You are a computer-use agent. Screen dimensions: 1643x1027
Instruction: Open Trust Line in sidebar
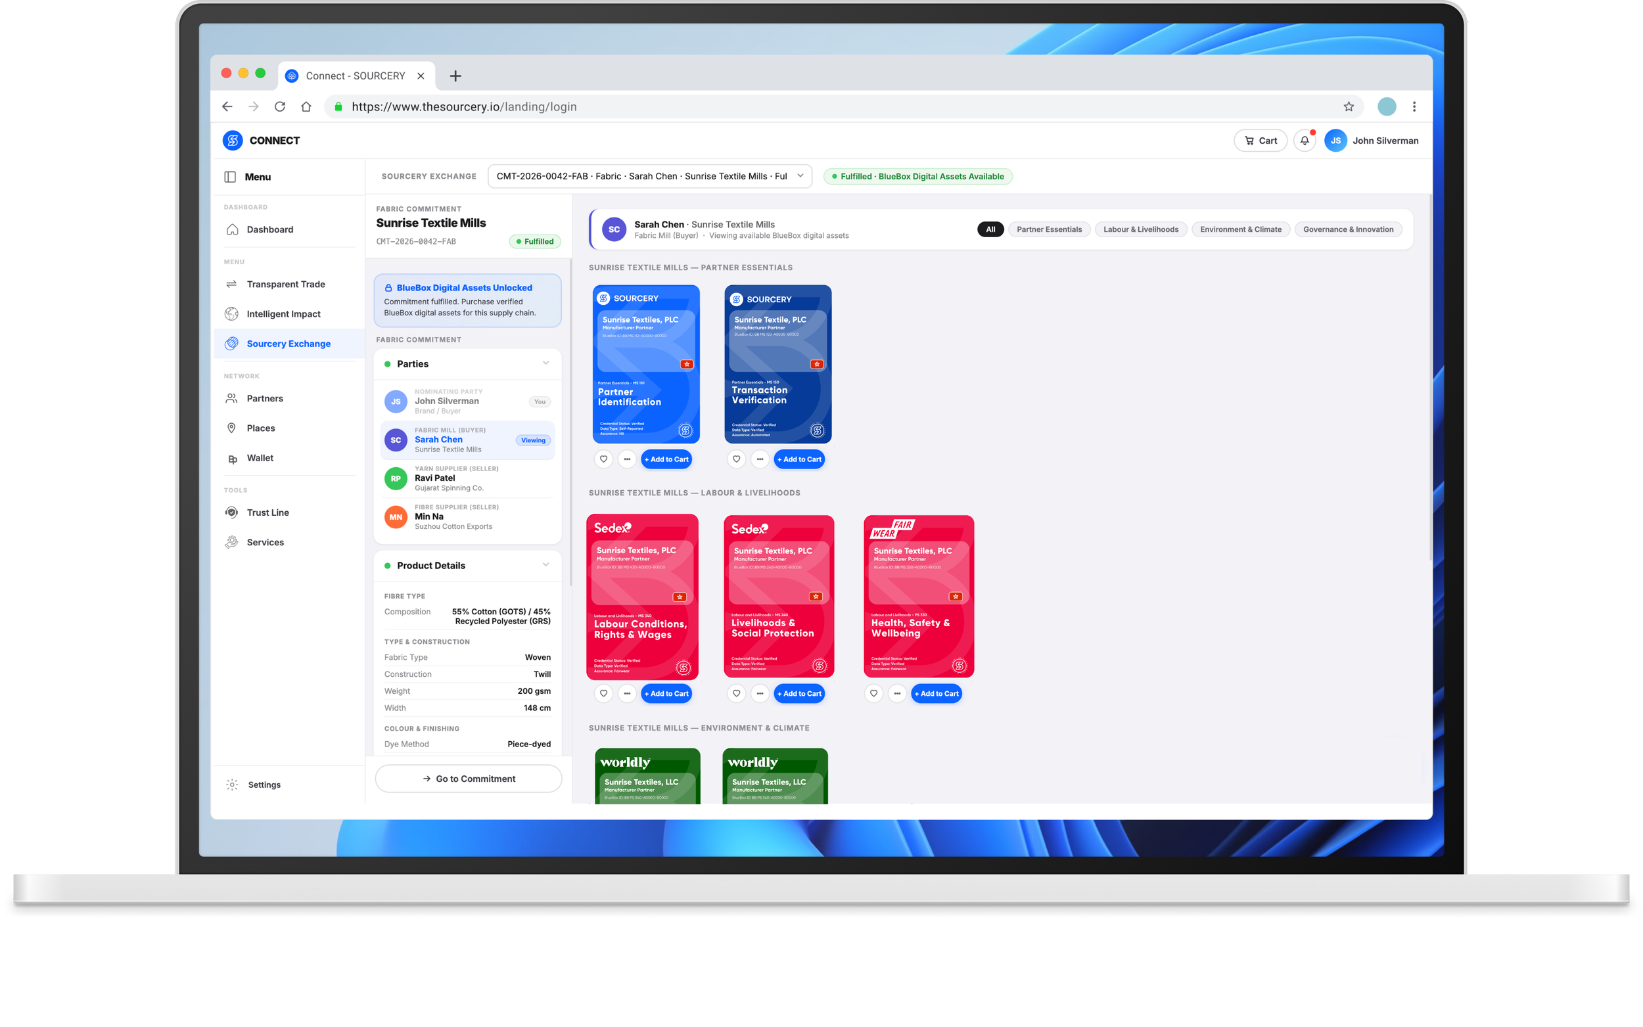coord(267,512)
